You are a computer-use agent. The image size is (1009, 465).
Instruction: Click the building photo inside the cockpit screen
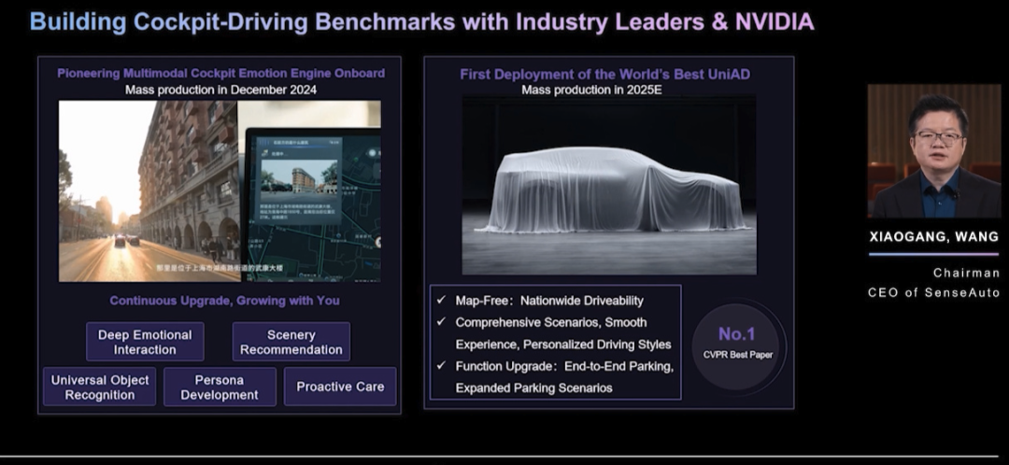pos(299,177)
